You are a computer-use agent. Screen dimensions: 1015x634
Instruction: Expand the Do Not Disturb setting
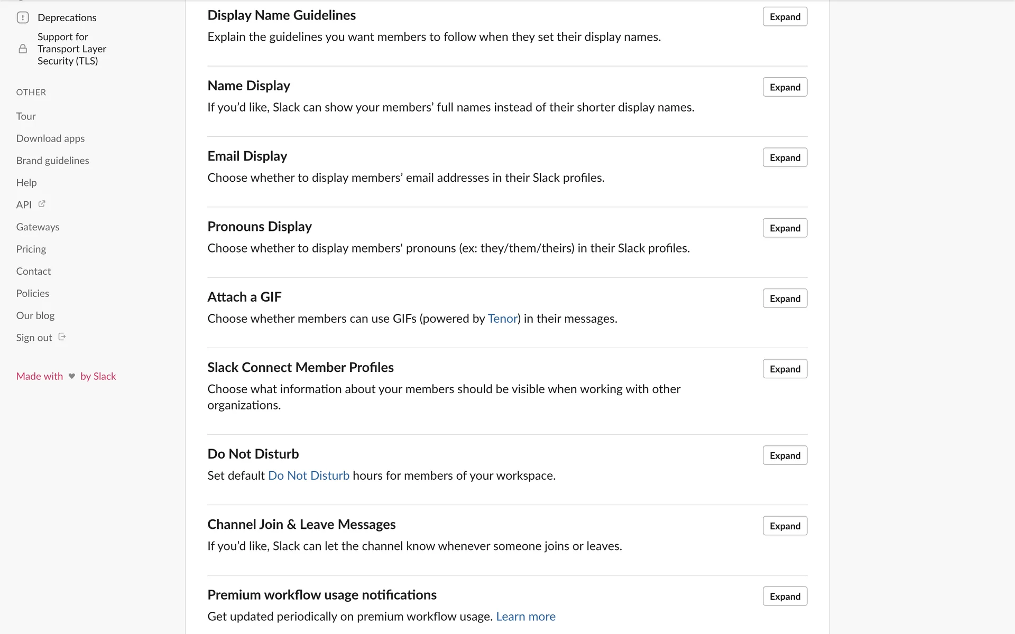tap(785, 455)
